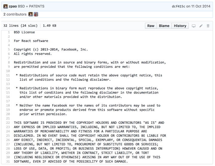Screen dimensions: 215x166
Task: Click the pencil edit file icon
Action: point(201,26)
